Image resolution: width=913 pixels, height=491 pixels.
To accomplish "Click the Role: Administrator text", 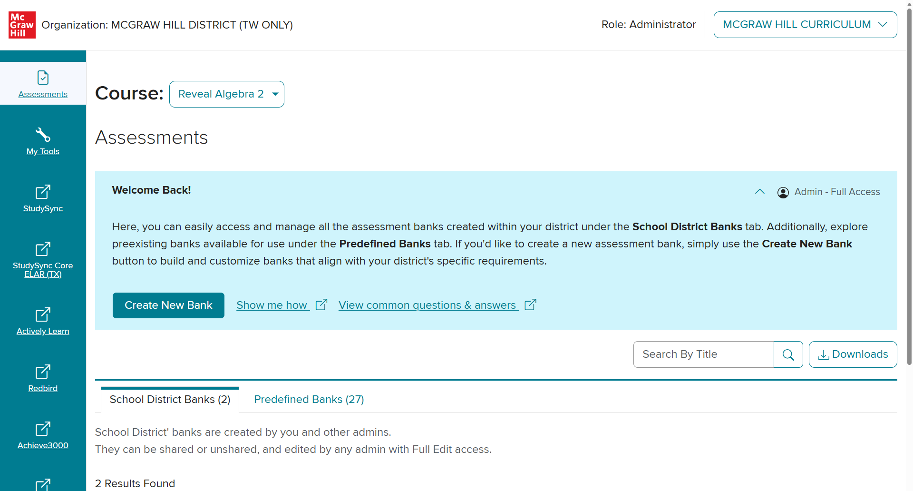I will 649,25.
